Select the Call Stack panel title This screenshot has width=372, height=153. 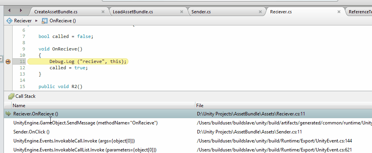(26, 96)
